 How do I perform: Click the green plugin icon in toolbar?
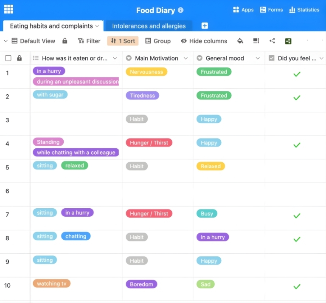point(288,41)
